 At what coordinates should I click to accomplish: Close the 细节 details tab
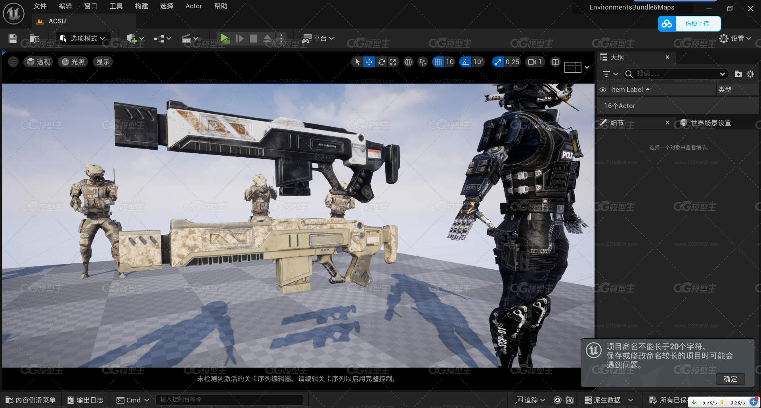667,122
